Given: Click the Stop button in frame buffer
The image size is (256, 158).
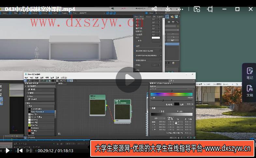Looking at the screenshot, I should click(x=150, y=13).
